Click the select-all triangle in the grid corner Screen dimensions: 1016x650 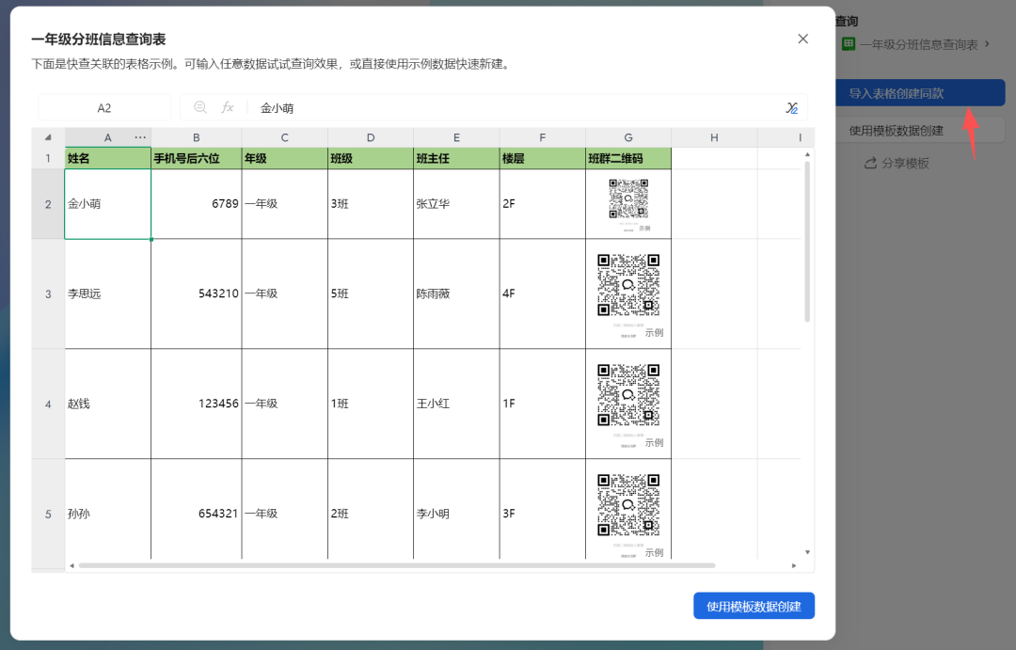click(48, 136)
